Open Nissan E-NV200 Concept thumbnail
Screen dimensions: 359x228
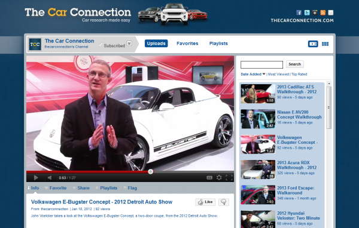pyautogui.click(x=258, y=119)
